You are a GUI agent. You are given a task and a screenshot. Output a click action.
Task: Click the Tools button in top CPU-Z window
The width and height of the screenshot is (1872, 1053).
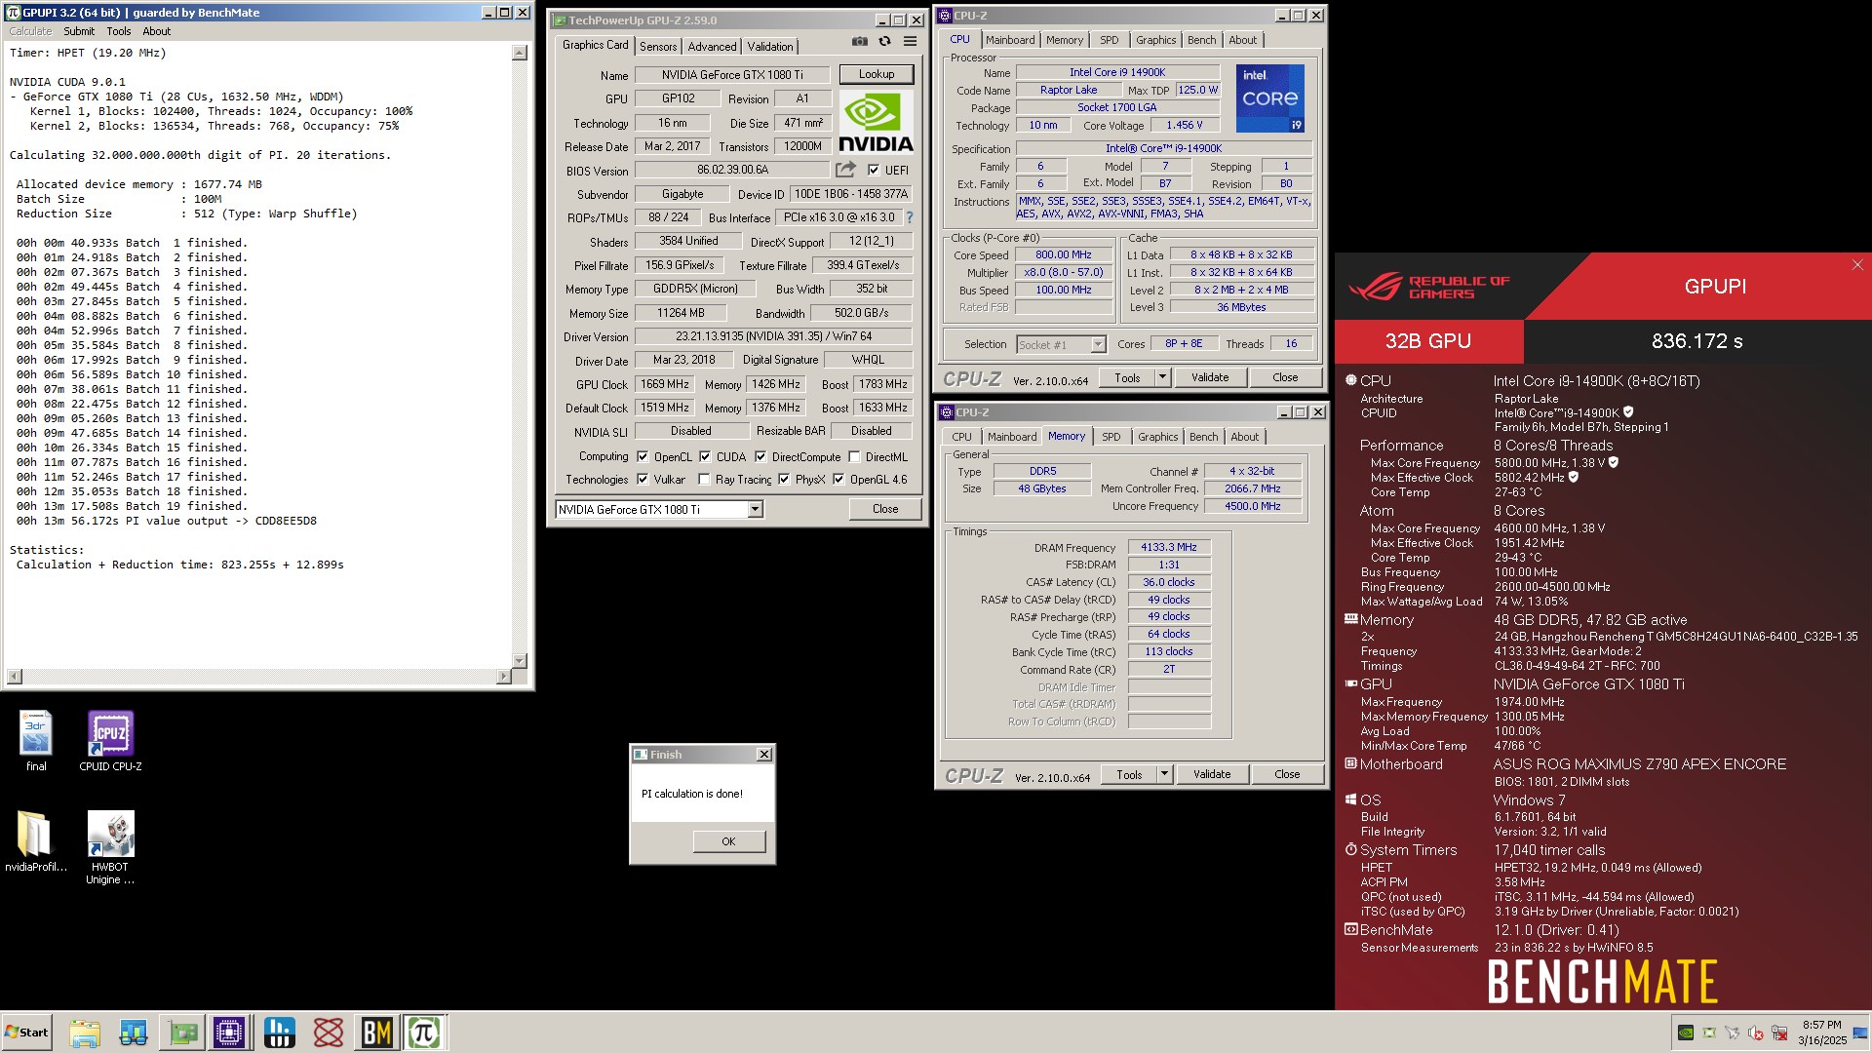[x=1127, y=377]
